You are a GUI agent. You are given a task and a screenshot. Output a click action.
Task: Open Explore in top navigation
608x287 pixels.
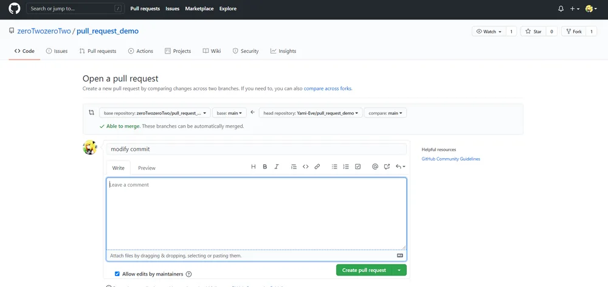coord(228,9)
